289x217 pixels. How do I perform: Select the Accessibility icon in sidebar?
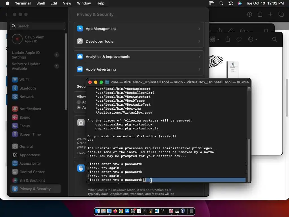pos(15,163)
